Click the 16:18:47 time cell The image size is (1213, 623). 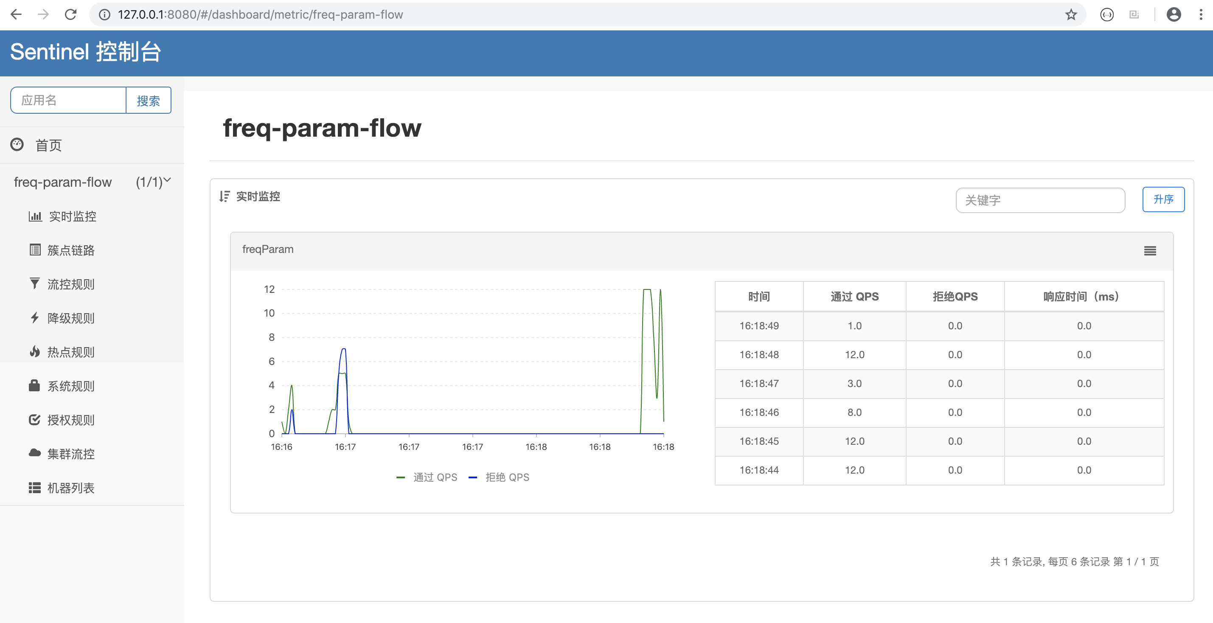click(759, 383)
